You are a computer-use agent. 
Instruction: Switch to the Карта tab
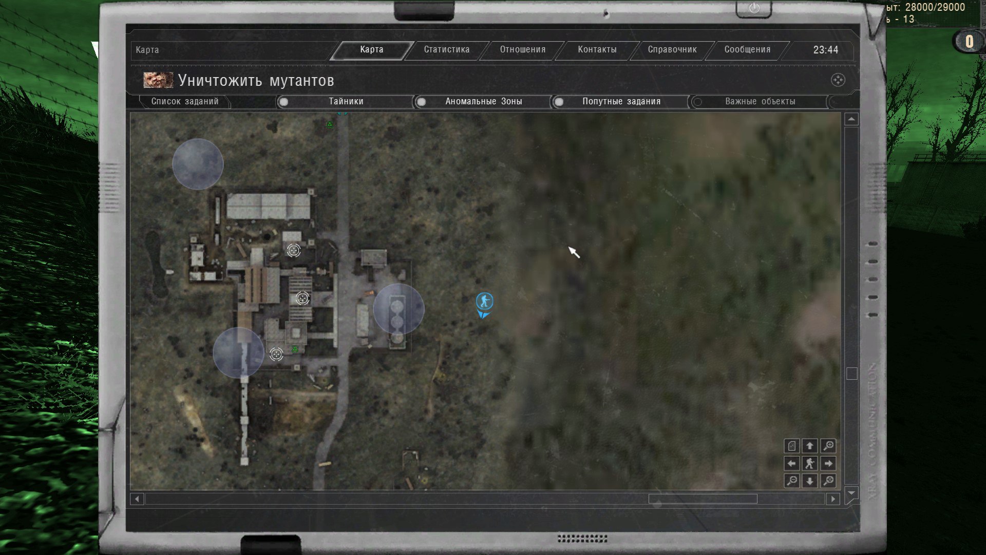(372, 50)
